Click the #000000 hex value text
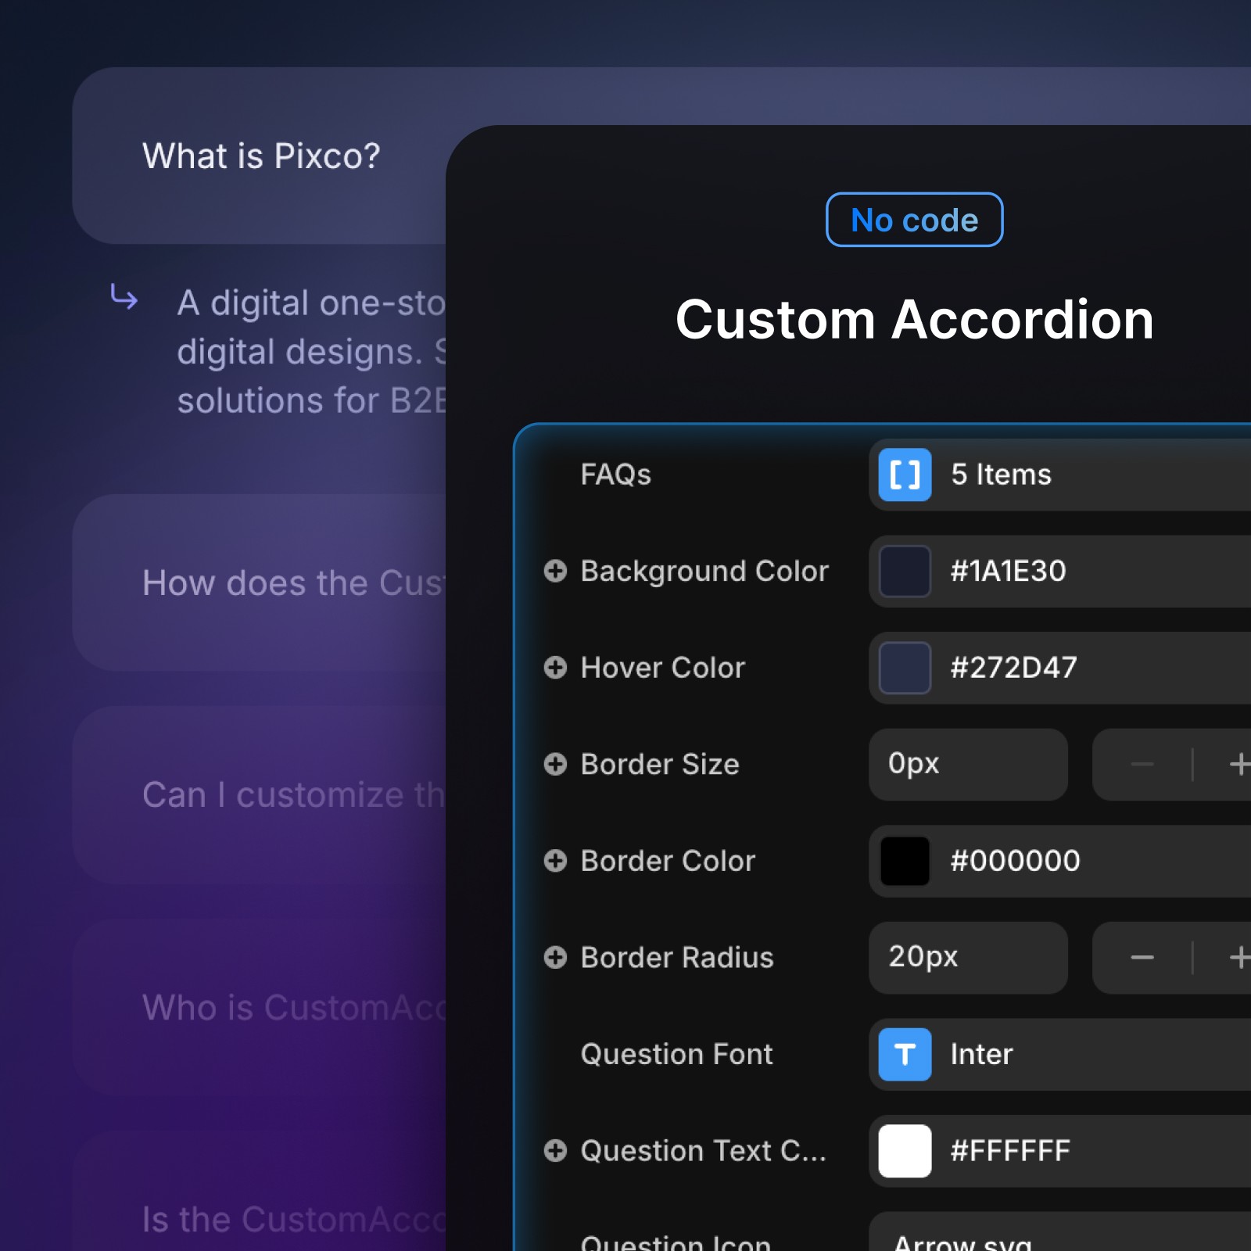The height and width of the screenshot is (1251, 1251). [1015, 861]
